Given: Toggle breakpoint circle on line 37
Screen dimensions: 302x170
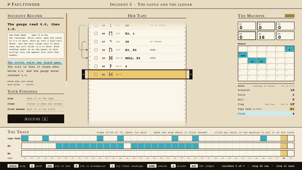Looking at the screenshot, I should [96, 42].
